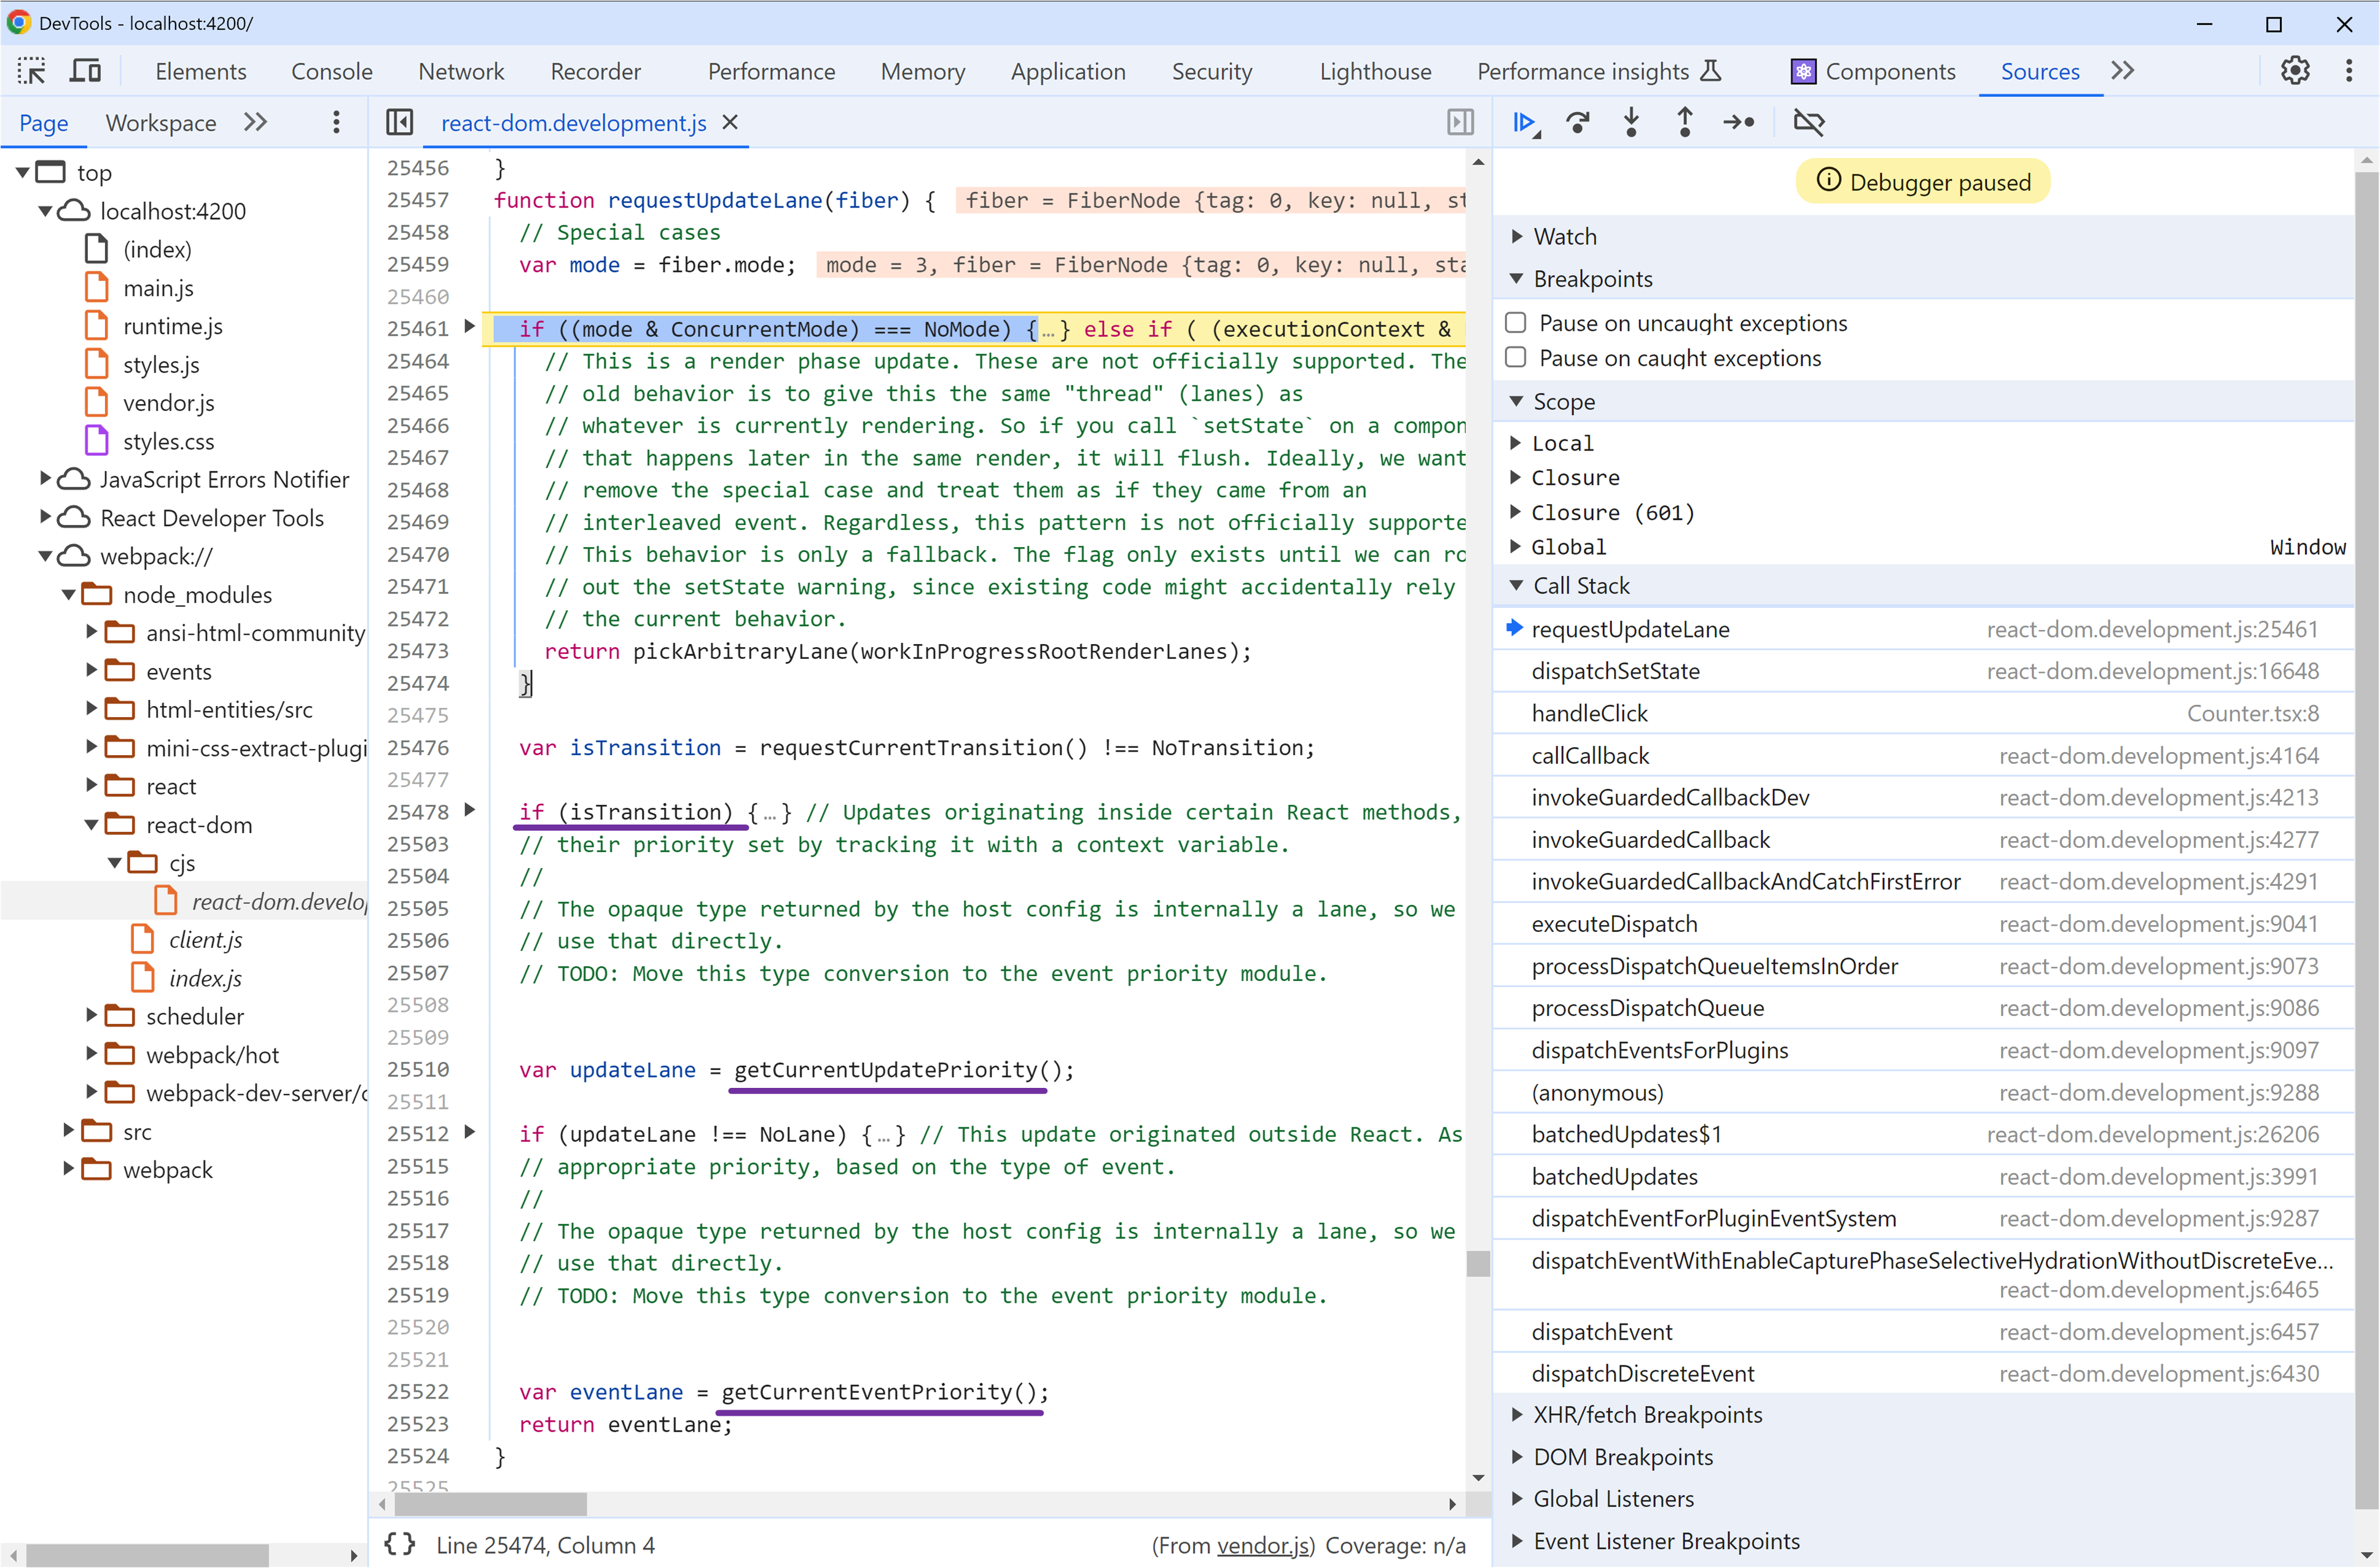2380x1568 pixels.
Task: Hide the file navigator sidebar
Action: tap(399, 123)
